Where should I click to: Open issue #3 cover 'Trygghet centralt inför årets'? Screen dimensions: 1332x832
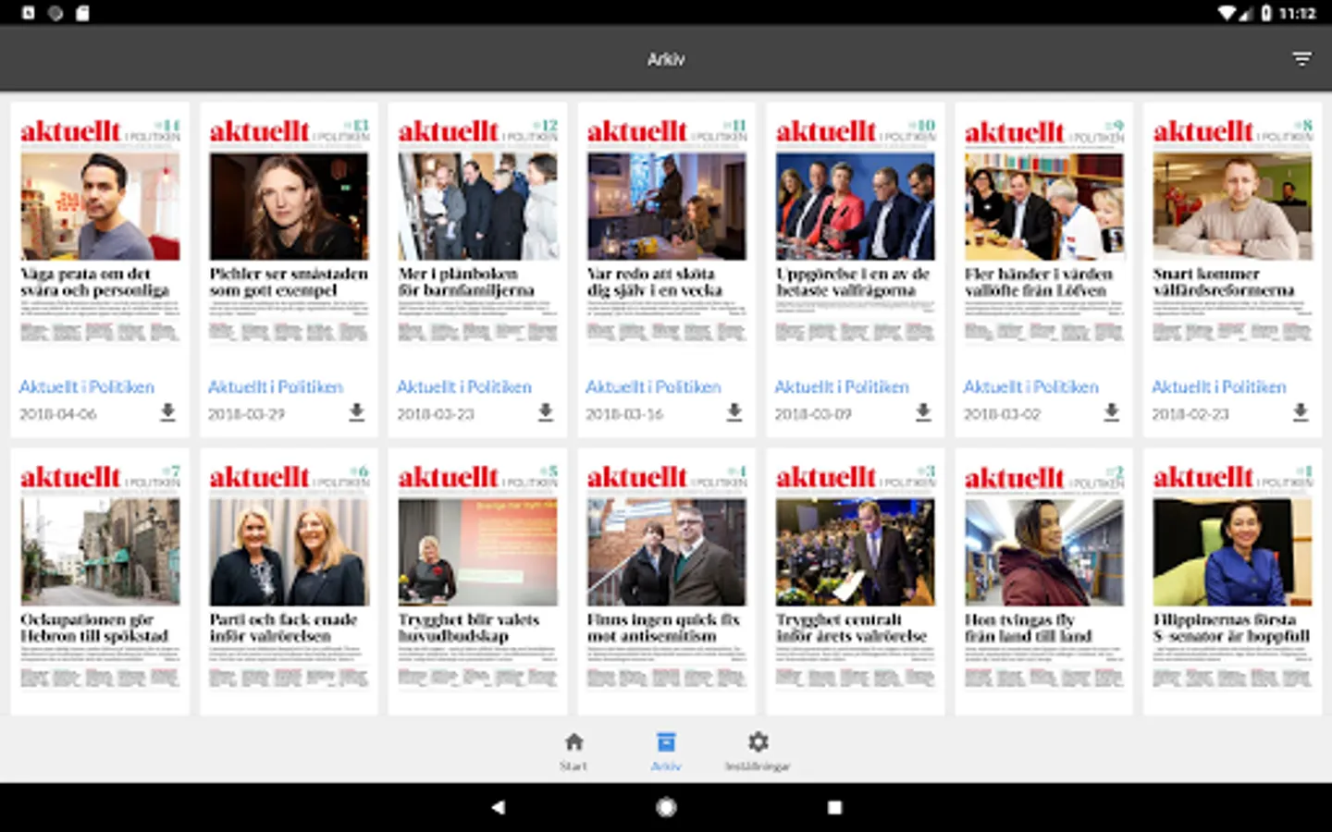[x=855, y=577]
